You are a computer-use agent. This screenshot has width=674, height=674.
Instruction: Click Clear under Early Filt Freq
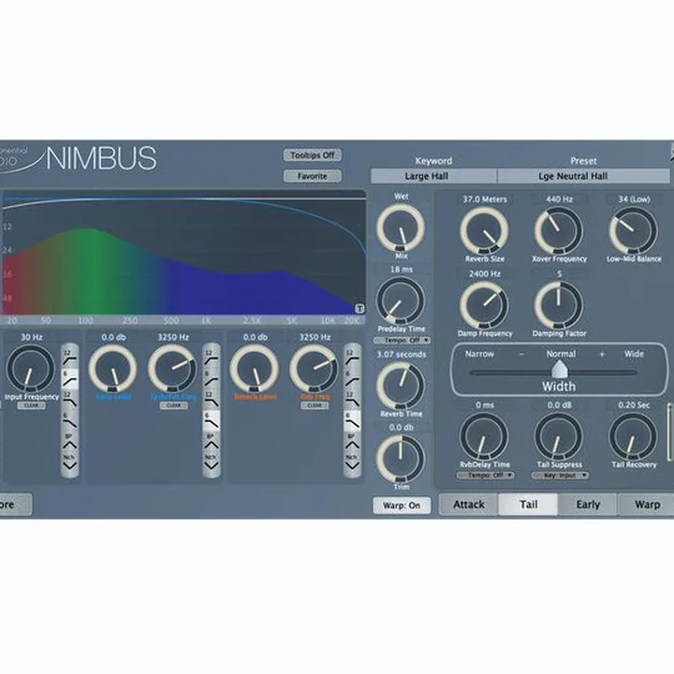point(174,405)
